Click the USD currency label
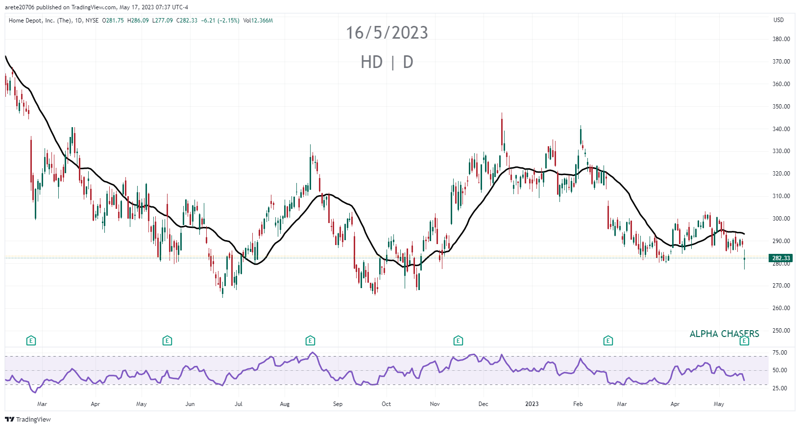This screenshot has height=428, width=800. (x=778, y=20)
